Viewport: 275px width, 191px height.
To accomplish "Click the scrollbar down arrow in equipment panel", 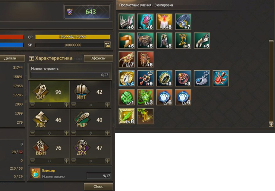I will pos(271,125).
